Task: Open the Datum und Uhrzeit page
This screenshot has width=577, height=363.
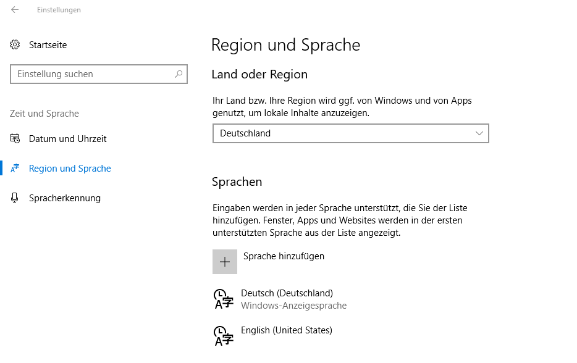Action: pos(67,139)
